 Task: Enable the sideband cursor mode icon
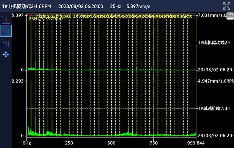pos(6,43)
